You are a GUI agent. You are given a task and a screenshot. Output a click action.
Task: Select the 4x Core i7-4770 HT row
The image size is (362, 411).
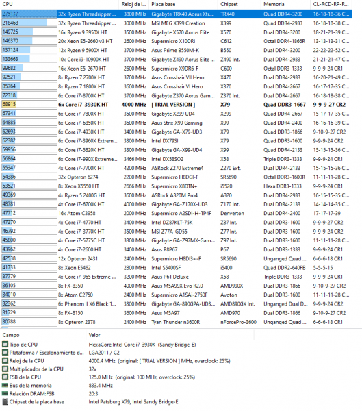177,222
